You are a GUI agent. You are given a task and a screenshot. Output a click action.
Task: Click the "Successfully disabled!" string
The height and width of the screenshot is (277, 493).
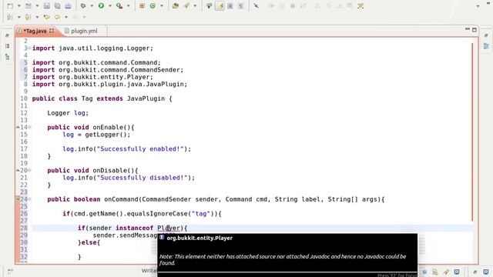pos(142,178)
